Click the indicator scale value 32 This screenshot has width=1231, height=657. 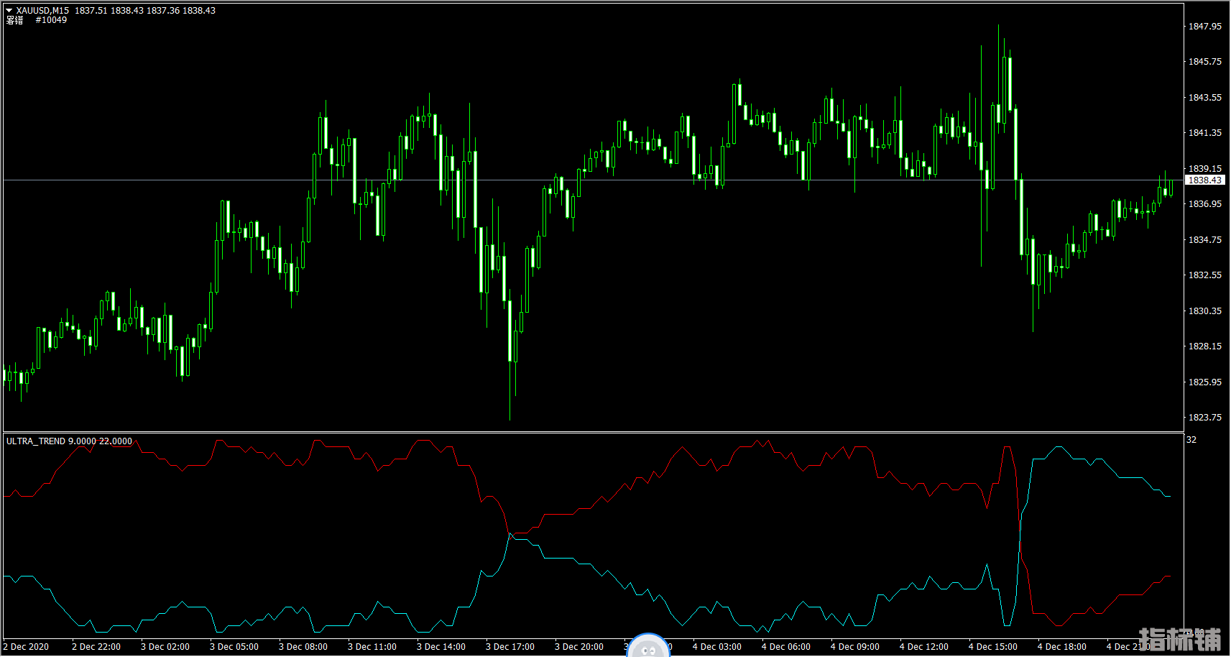click(1191, 440)
